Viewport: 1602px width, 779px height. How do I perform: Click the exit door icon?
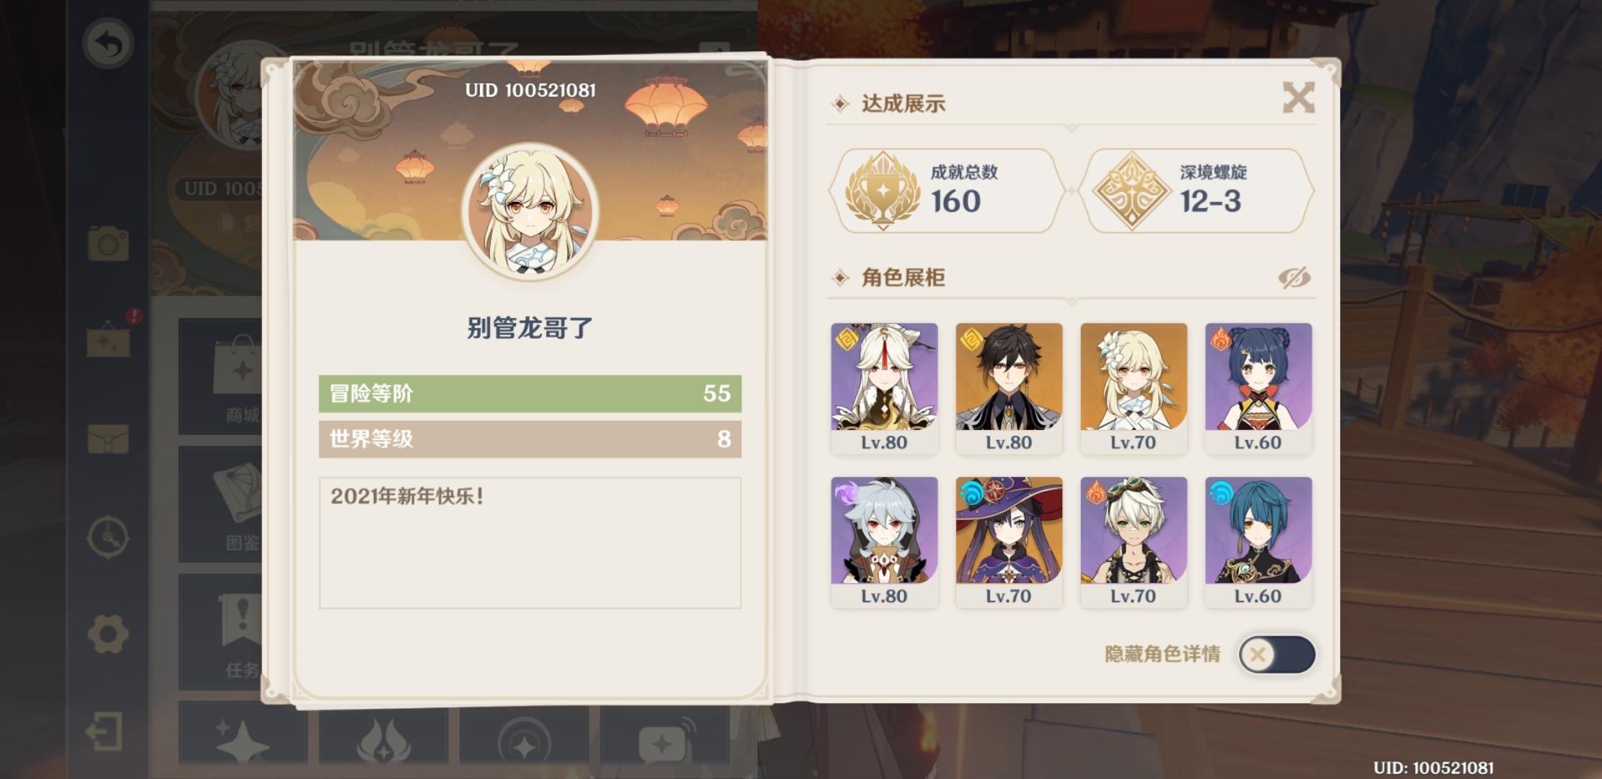(x=105, y=731)
